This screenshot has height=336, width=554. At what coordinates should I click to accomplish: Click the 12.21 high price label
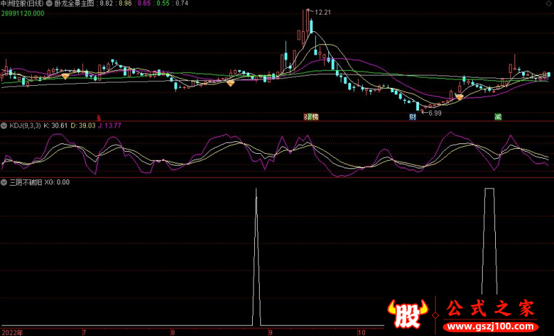click(x=323, y=12)
